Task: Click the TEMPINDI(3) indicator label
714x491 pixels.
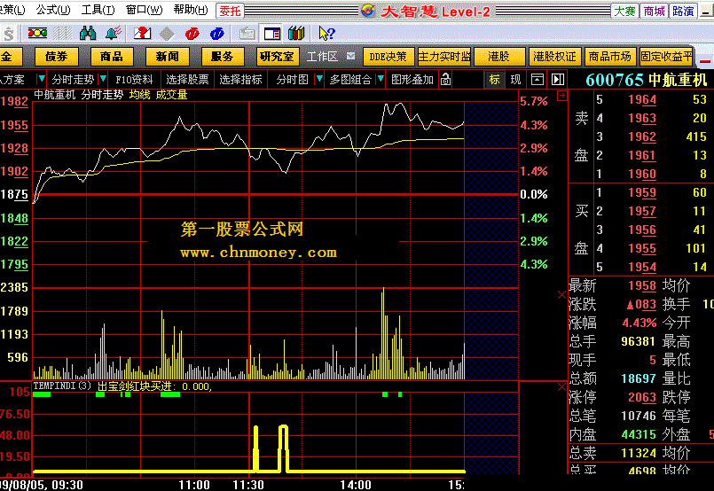Action: pos(62,386)
